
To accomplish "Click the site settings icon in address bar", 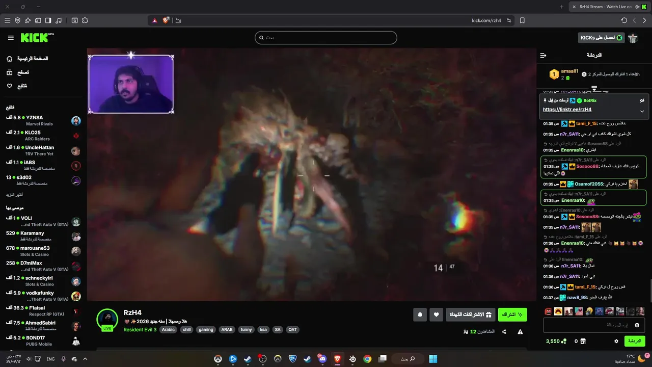I will tap(508, 20).
